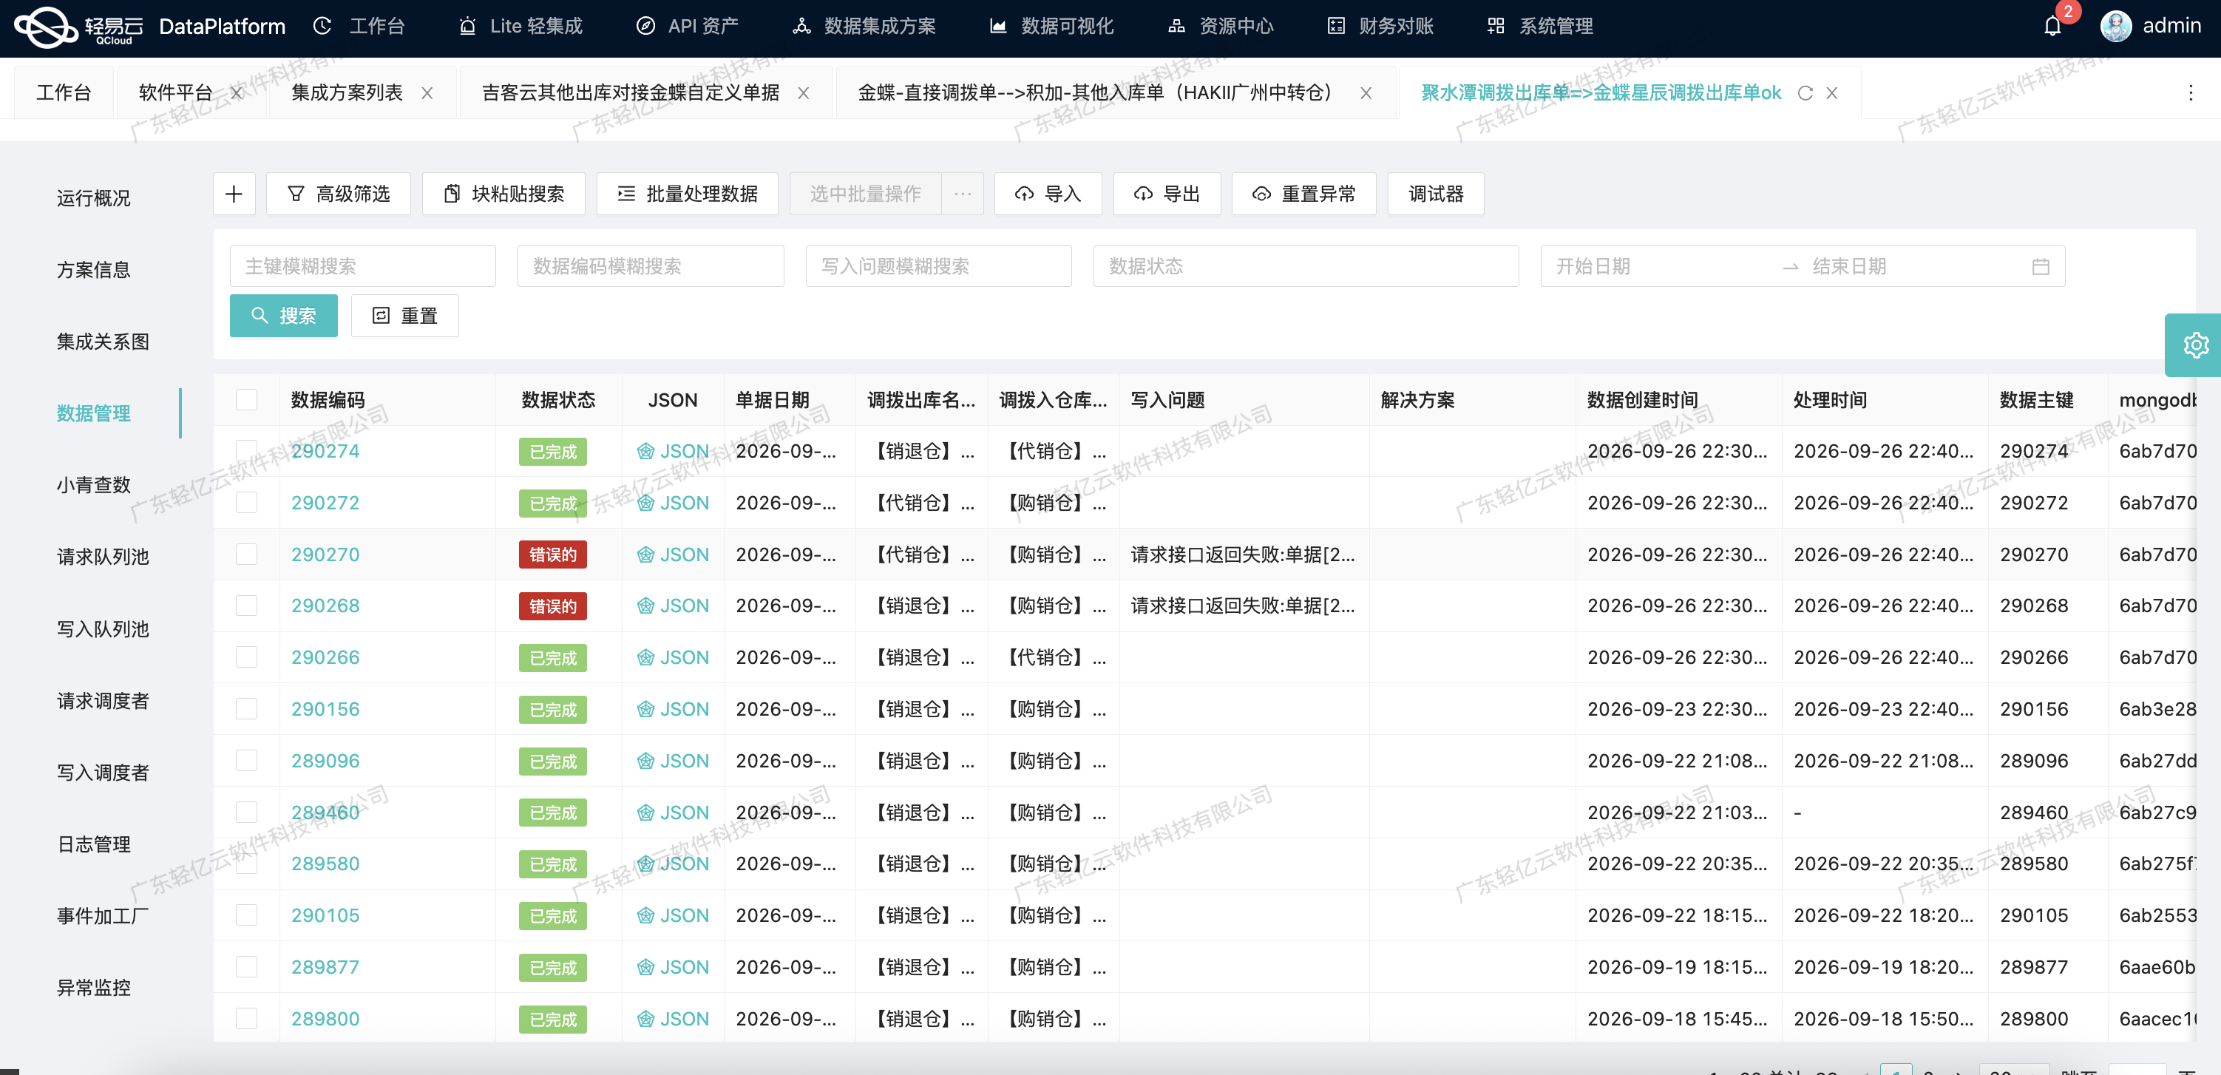Switch to the 集成方案列表 tab
The image size is (2221, 1075).
(x=347, y=93)
